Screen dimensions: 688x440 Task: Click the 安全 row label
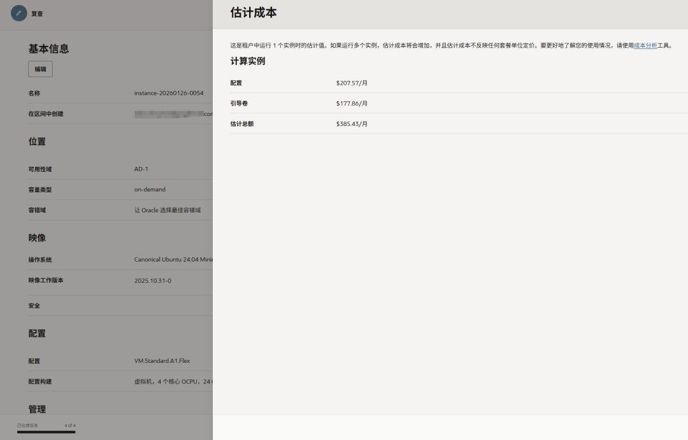click(34, 306)
